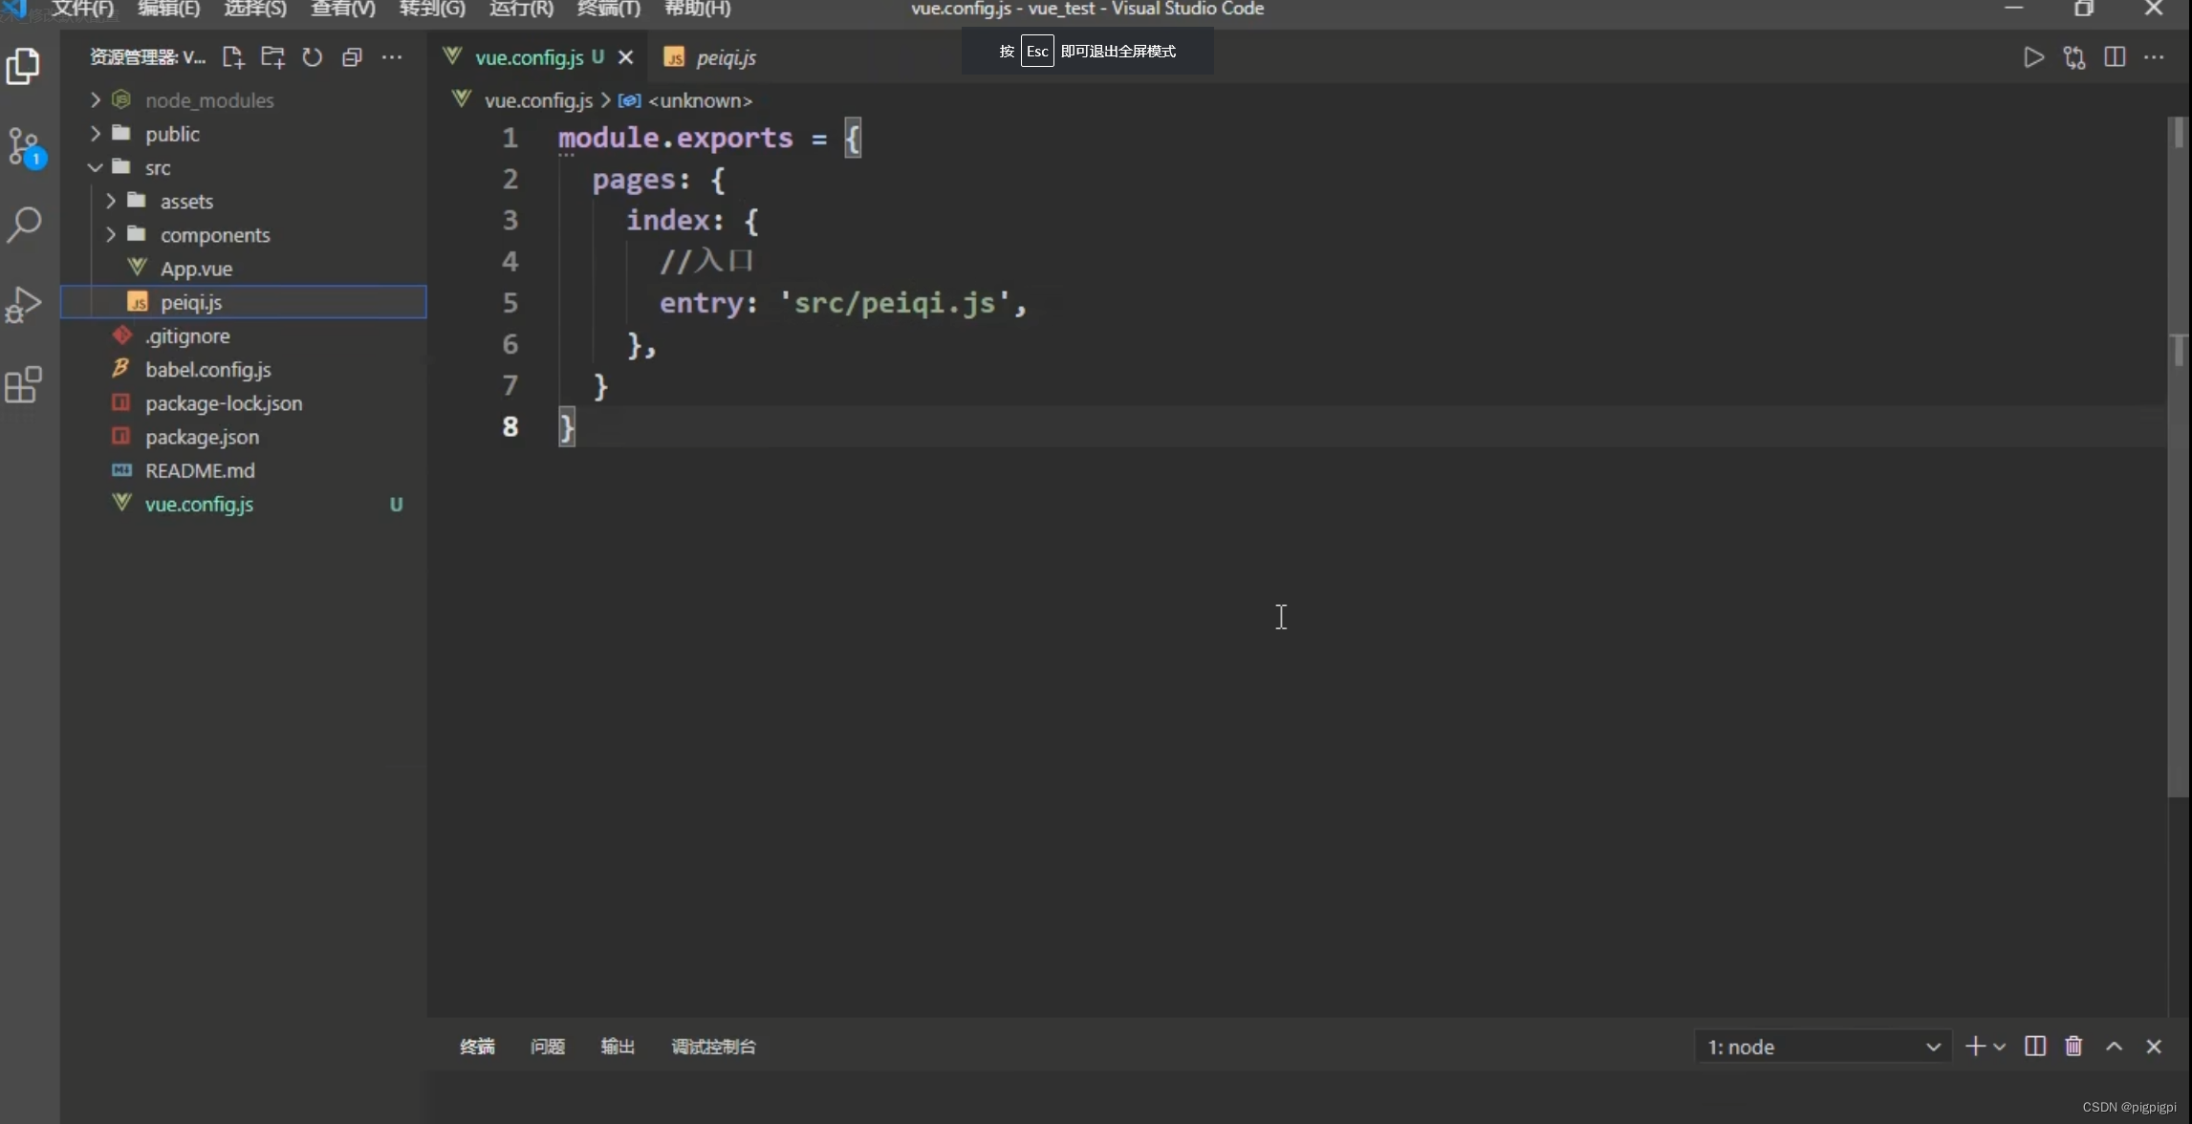Image resolution: width=2192 pixels, height=1124 pixels.
Task: Split the terminal panel
Action: pos(2035,1046)
